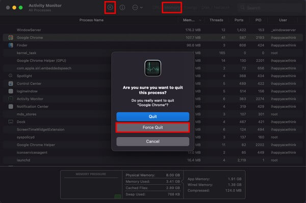Click the Activity Monitor row icon
306x203 pixels.
click(11, 99)
